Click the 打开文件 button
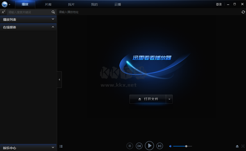 [148, 99]
